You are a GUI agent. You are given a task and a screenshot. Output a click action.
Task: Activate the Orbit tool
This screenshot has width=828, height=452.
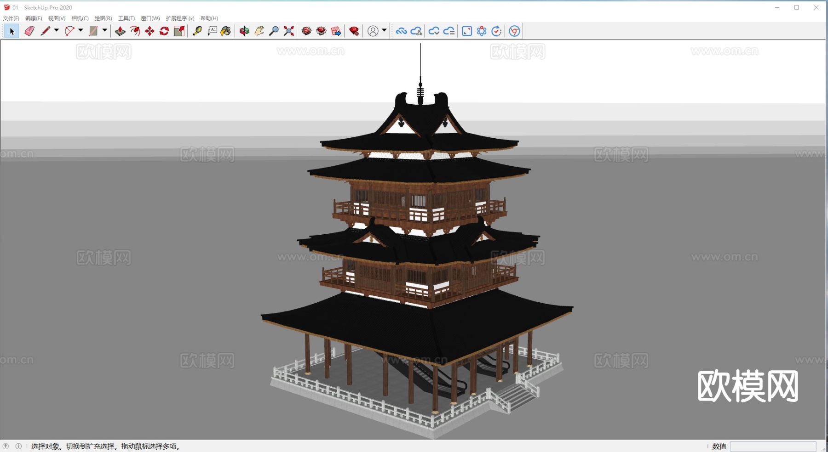coord(244,31)
